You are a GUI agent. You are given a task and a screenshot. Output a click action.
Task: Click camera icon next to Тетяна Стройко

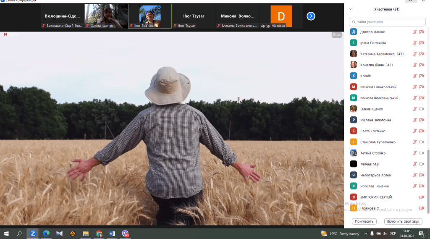[x=421, y=153]
